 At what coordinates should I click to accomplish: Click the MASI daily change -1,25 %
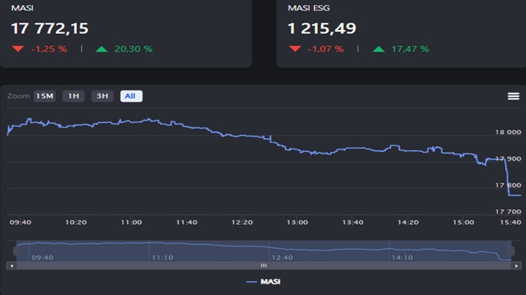pos(49,49)
